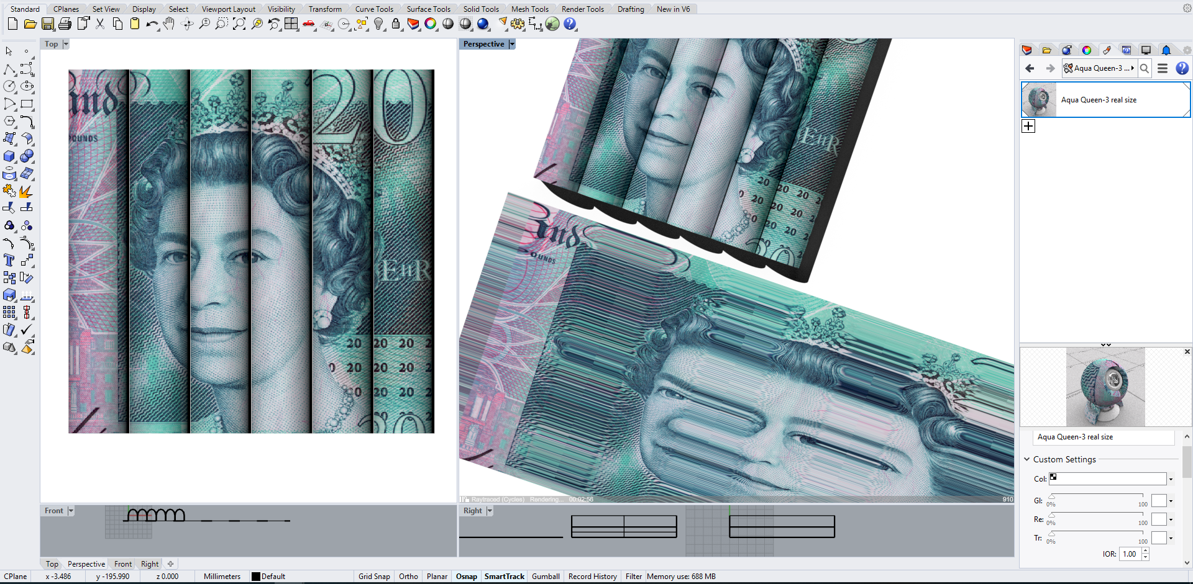The height and width of the screenshot is (584, 1193).
Task: Toggle Record History in status bar
Action: click(593, 577)
